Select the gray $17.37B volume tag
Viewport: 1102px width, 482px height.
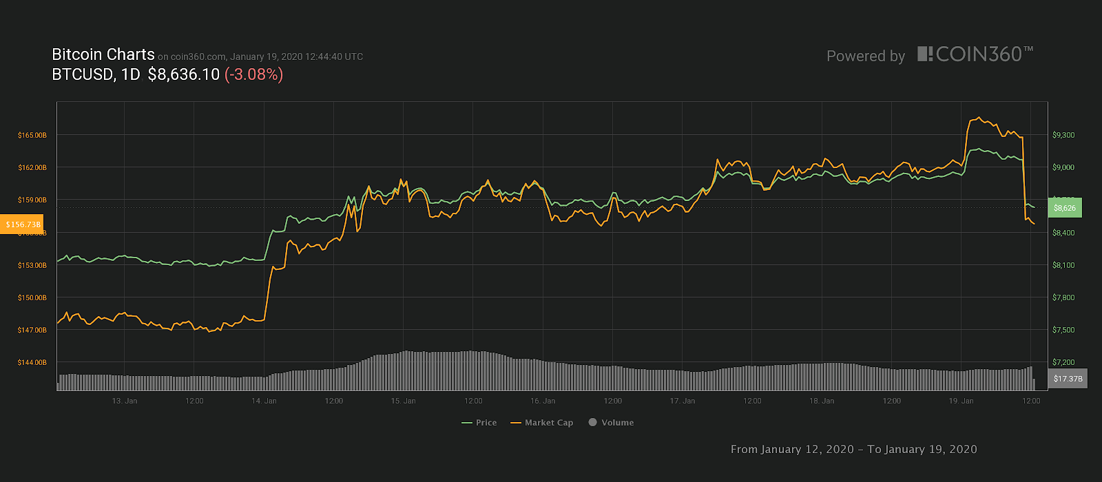(1068, 379)
